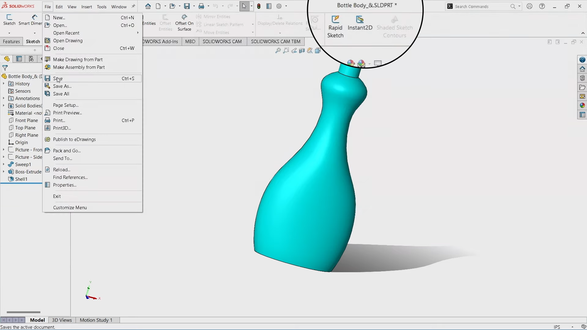The height and width of the screenshot is (330, 587).
Task: Open the Open Recent submenu arrow
Action: point(138,33)
